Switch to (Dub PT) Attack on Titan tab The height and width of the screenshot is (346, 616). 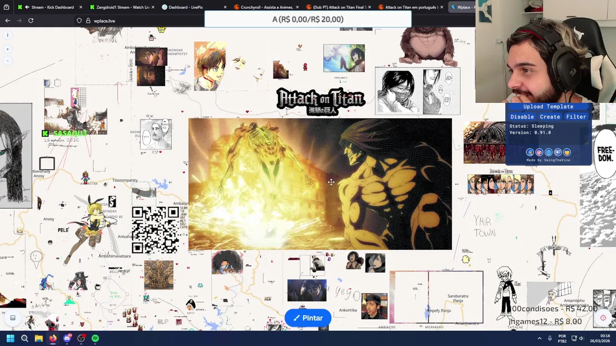[339, 7]
